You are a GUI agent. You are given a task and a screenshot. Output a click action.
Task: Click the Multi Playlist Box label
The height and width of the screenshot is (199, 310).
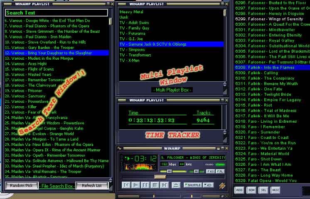coord(172,90)
